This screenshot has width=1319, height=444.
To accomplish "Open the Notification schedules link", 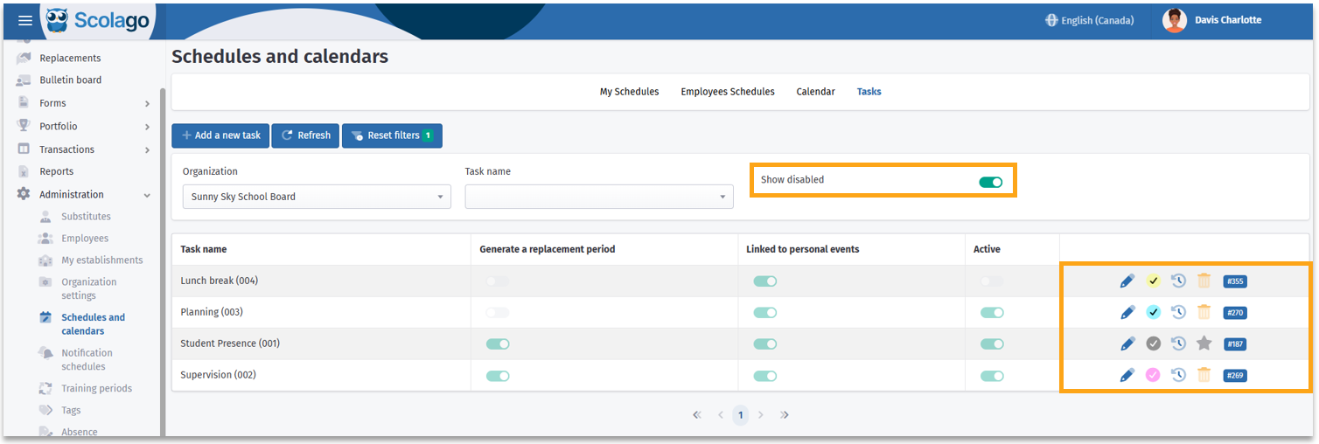I will point(87,360).
